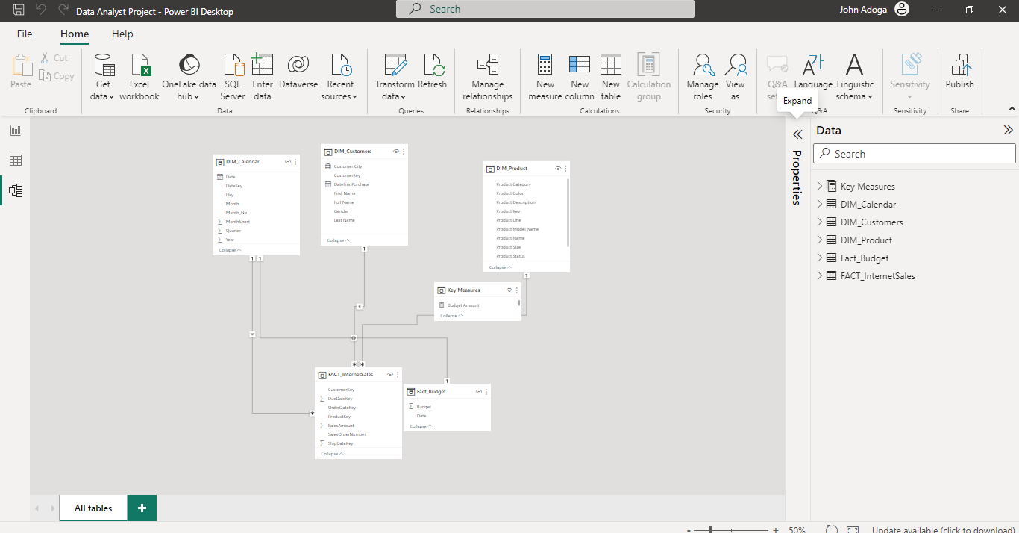
Task: Click the View as roles icon
Action: [x=736, y=66]
